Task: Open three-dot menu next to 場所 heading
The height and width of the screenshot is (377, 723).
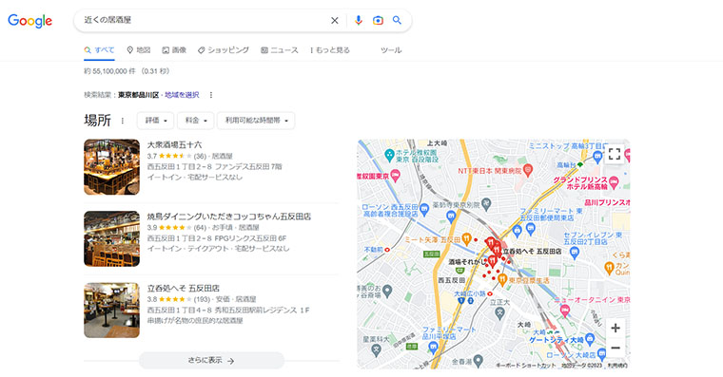Action: click(x=122, y=121)
